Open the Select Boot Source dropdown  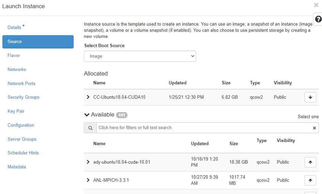click(140, 56)
